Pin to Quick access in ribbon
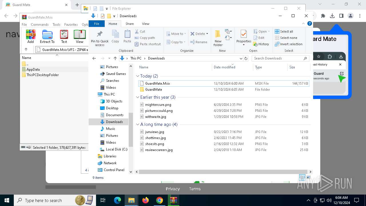 coord(100,38)
